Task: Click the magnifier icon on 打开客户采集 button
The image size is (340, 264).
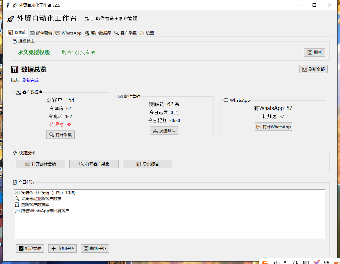Action: 81,164
